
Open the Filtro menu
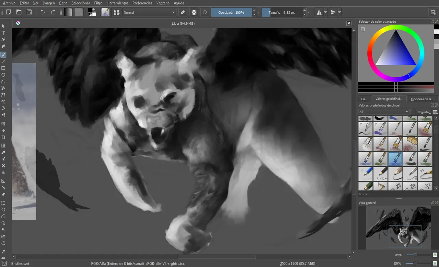[x=98, y=3]
